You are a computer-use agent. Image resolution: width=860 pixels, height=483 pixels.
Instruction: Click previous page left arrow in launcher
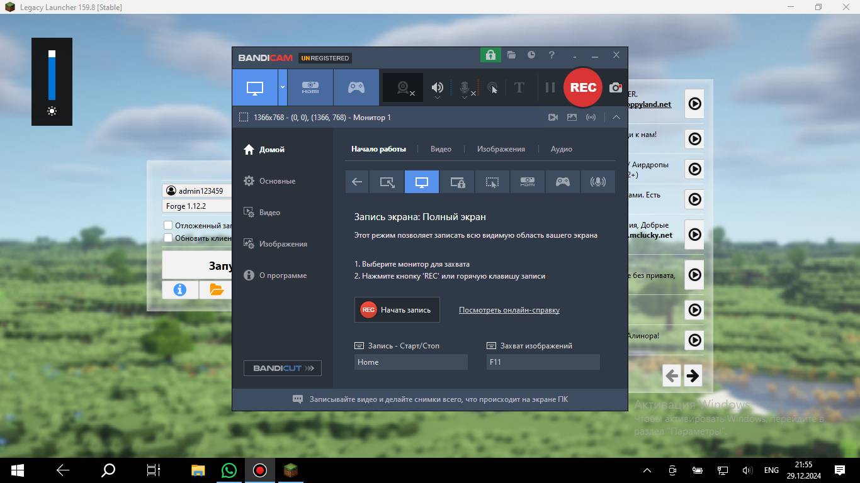(672, 375)
